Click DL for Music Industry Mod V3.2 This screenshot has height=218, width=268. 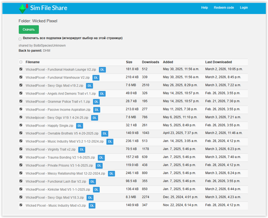110,142
